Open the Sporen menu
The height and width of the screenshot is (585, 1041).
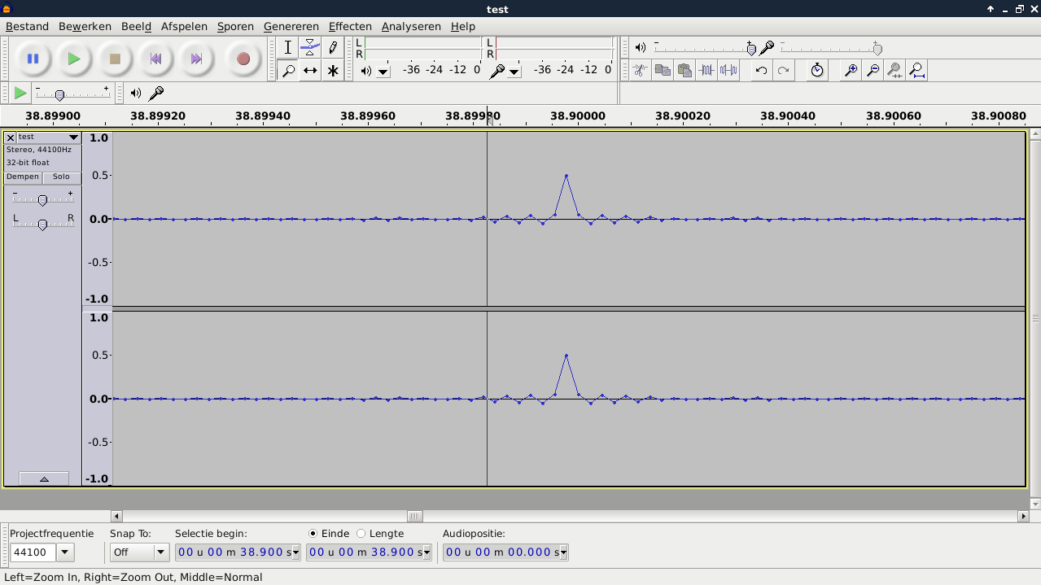tap(235, 26)
